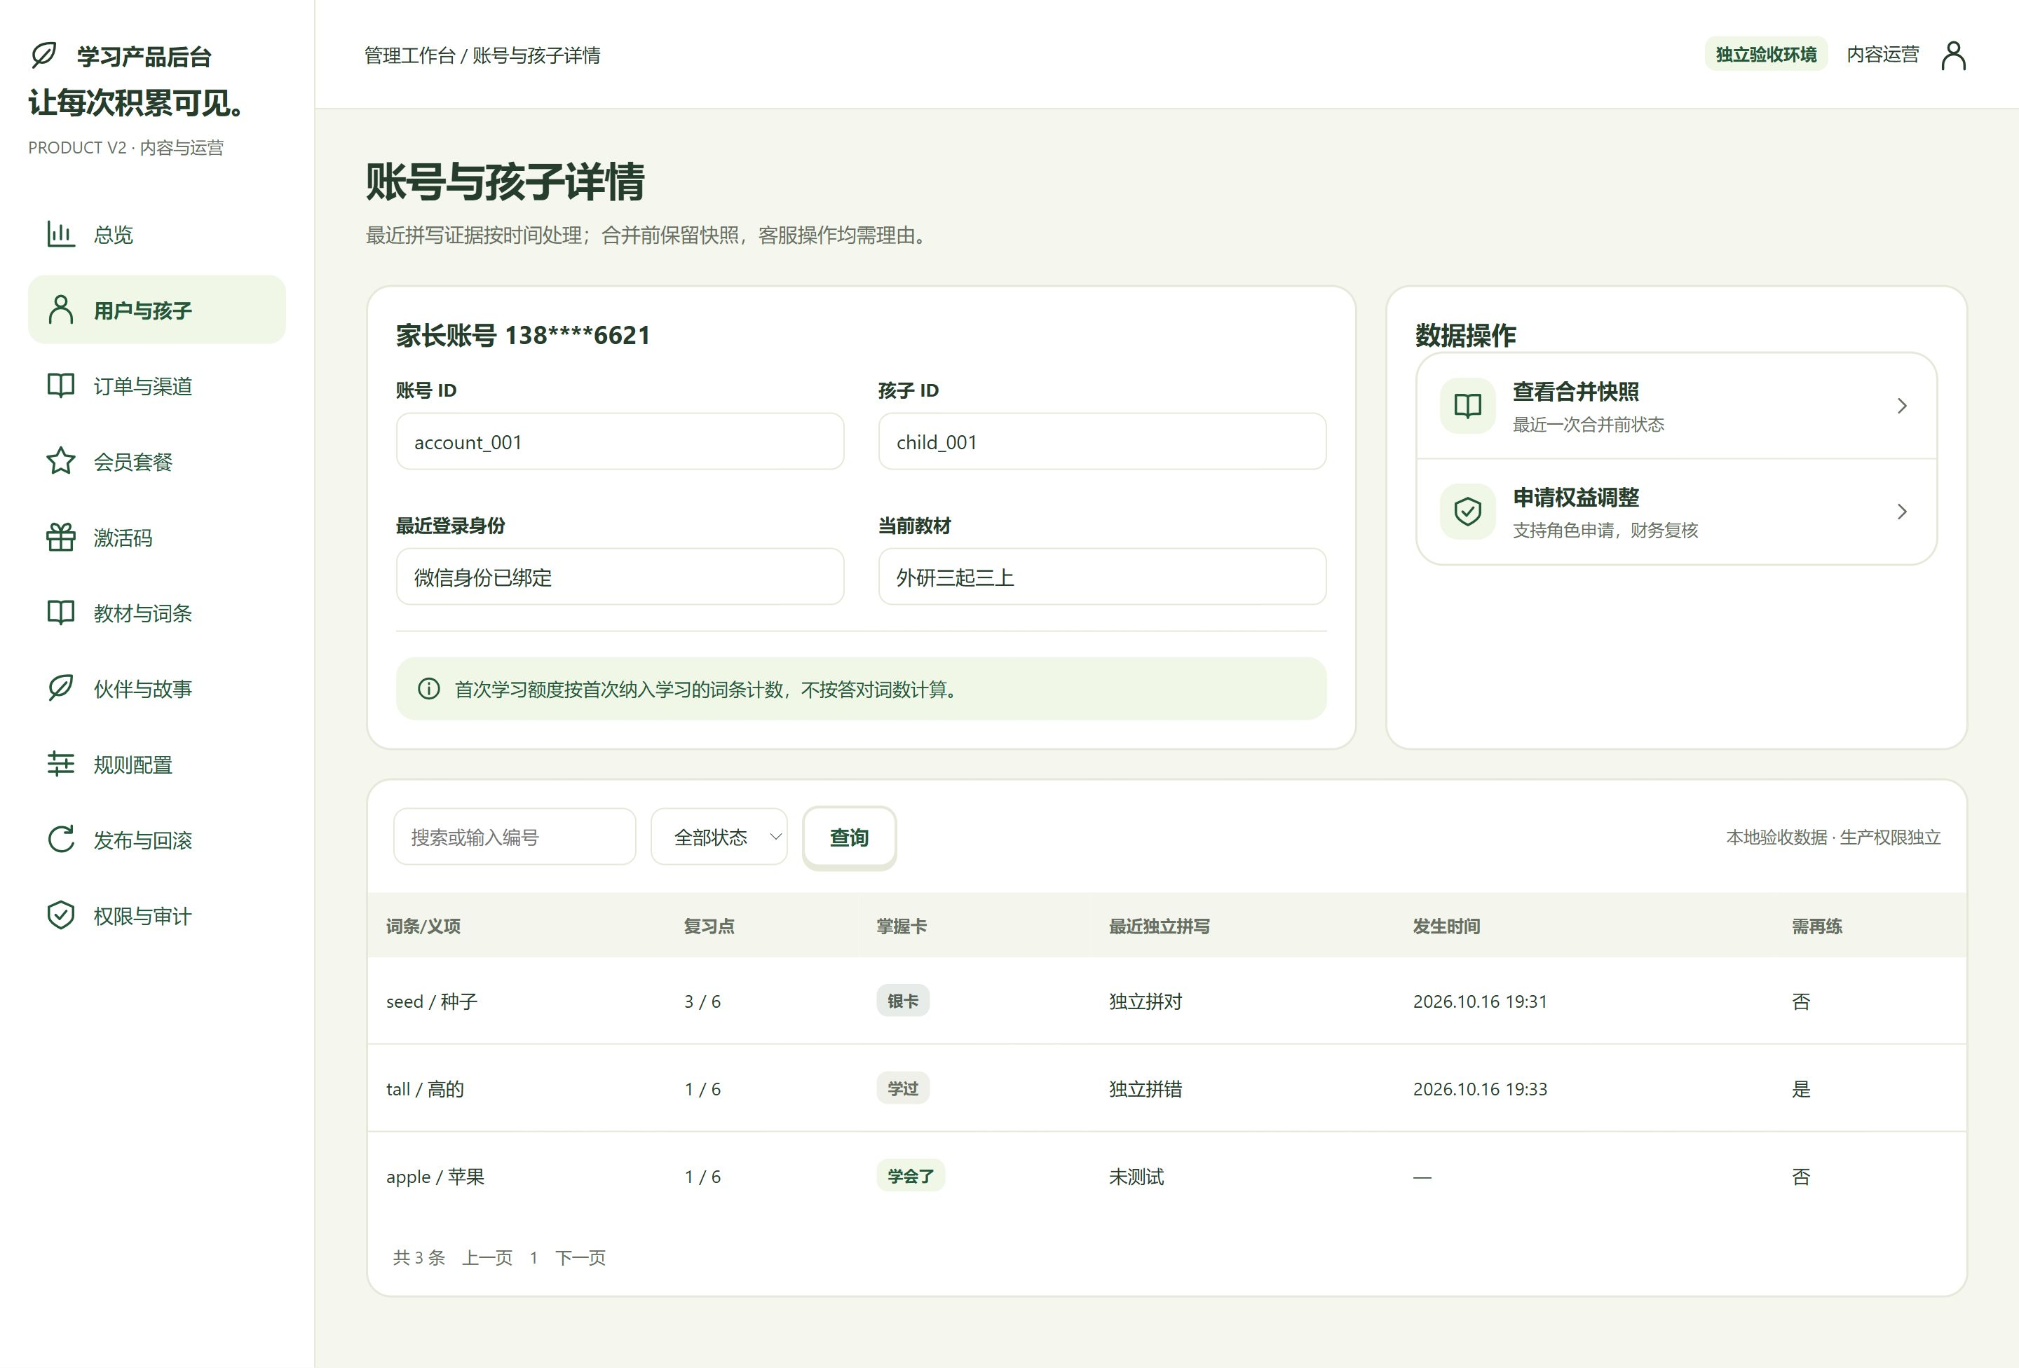The width and height of the screenshot is (2019, 1368).
Task: Click the book icon for 订单与渠道
Action: click(x=61, y=385)
